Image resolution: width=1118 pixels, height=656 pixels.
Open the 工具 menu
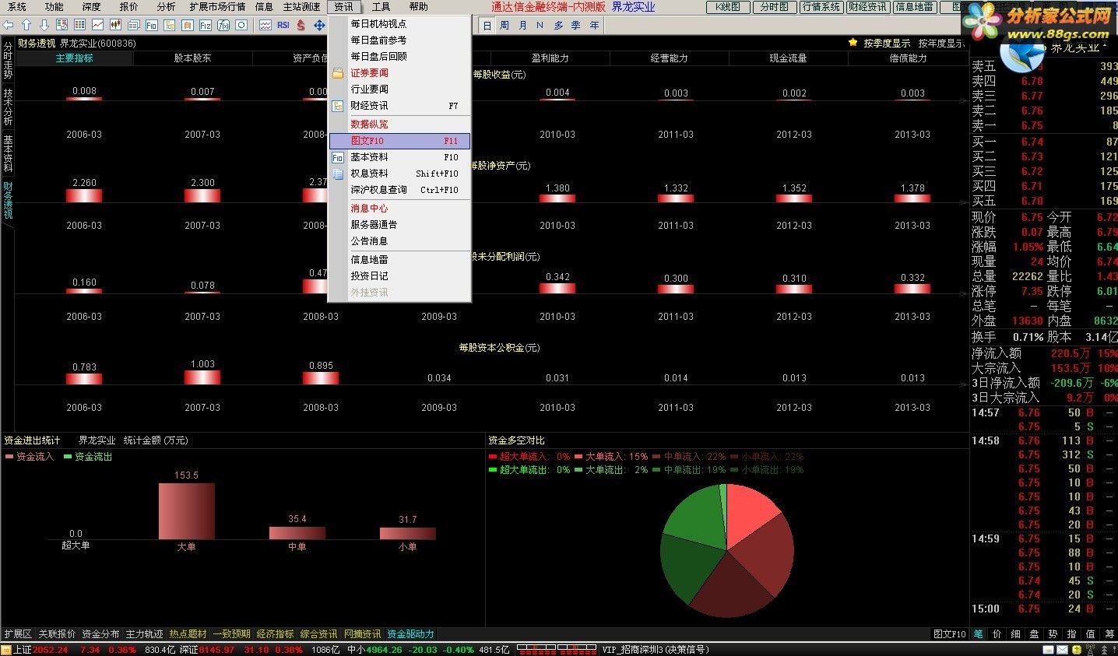tap(381, 7)
